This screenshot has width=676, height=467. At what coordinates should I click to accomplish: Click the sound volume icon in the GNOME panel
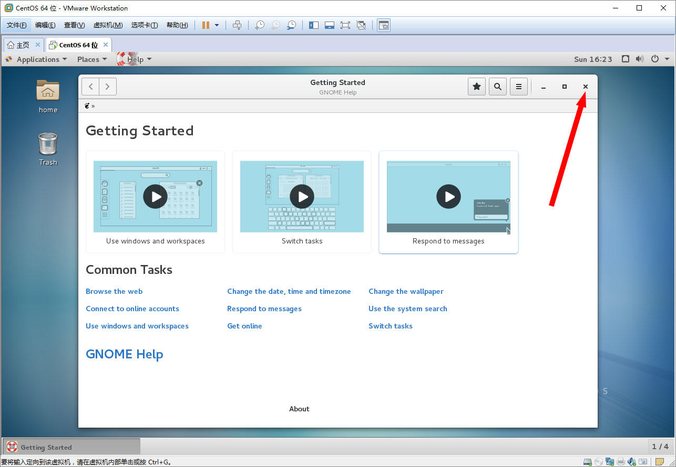click(640, 59)
